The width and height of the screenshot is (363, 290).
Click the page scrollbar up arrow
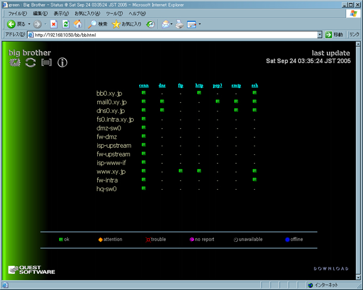358,44
